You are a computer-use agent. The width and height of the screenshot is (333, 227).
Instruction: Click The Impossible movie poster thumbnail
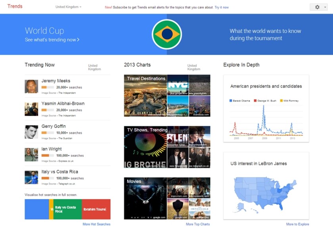200,209
